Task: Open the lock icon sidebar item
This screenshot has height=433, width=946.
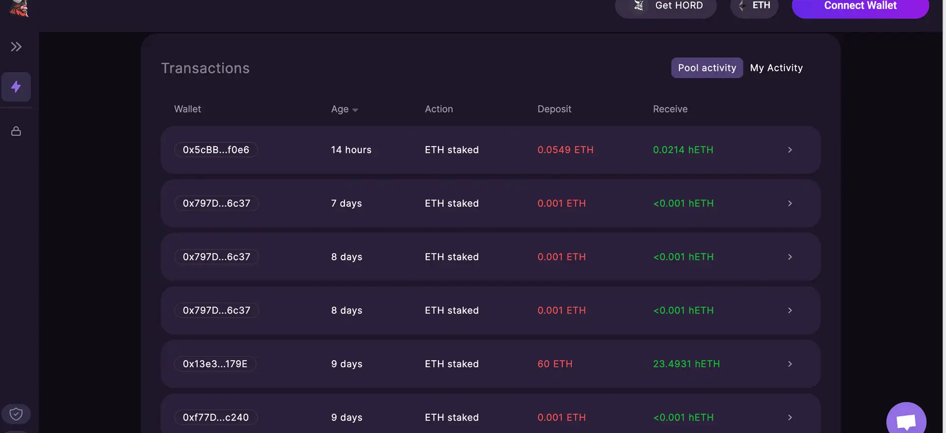Action: point(16,131)
